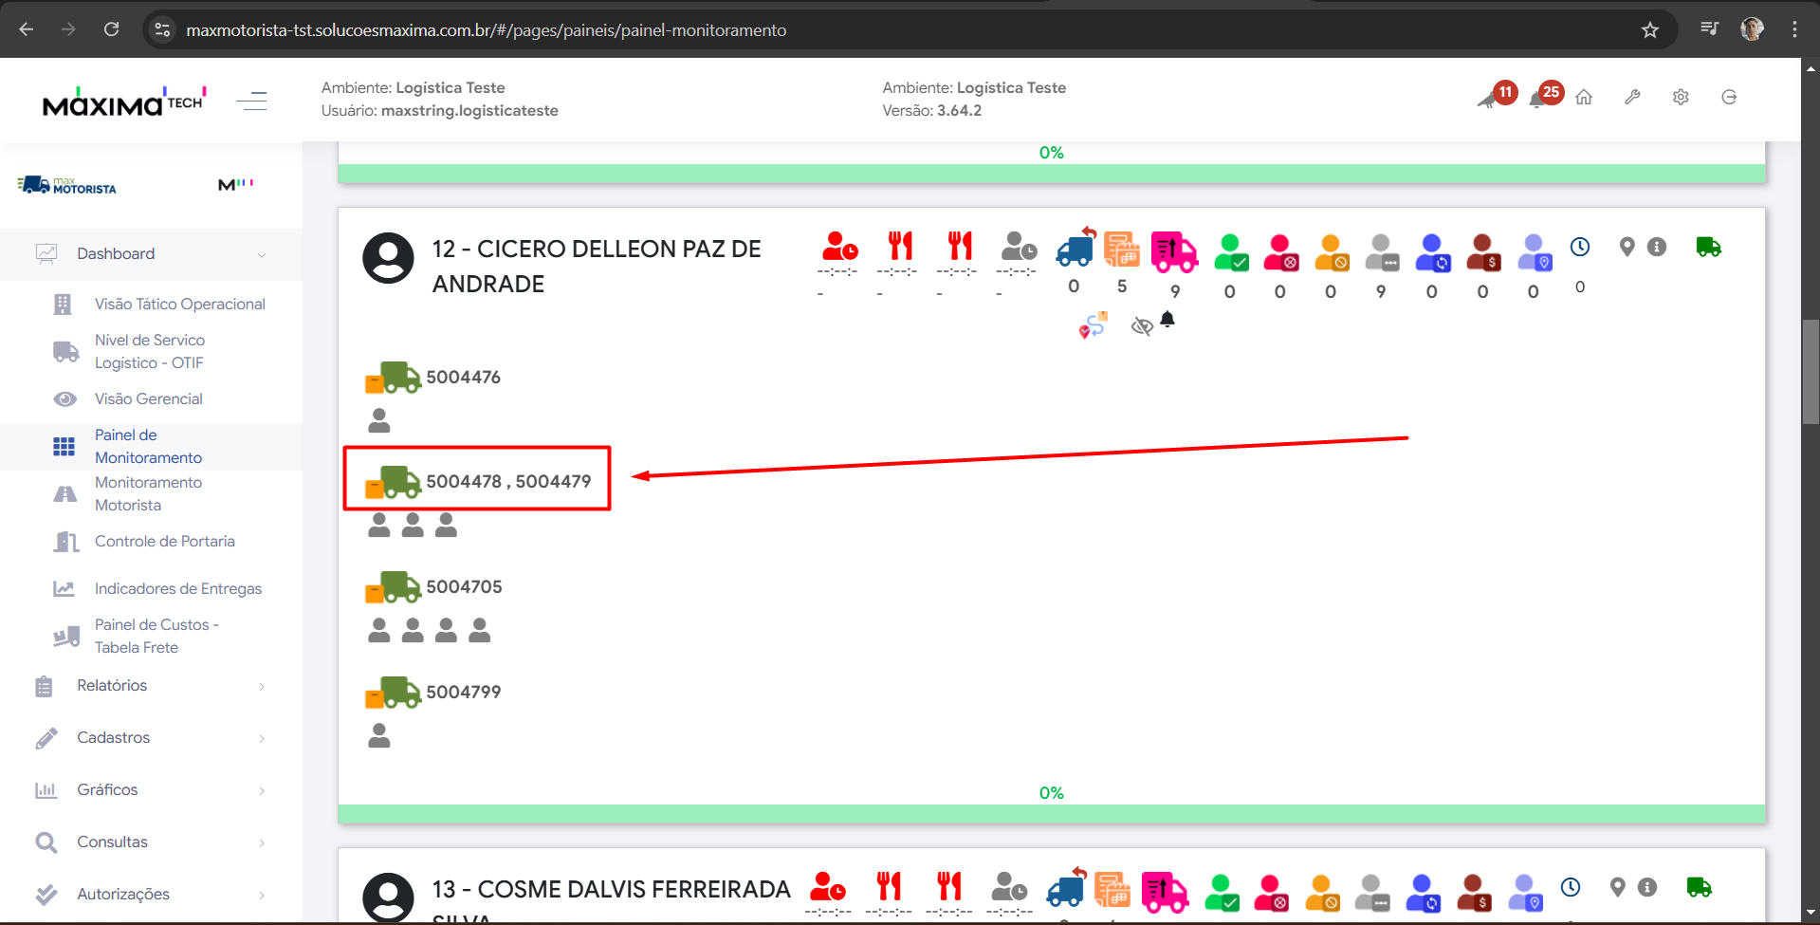Expand the Consultas menu

click(152, 842)
